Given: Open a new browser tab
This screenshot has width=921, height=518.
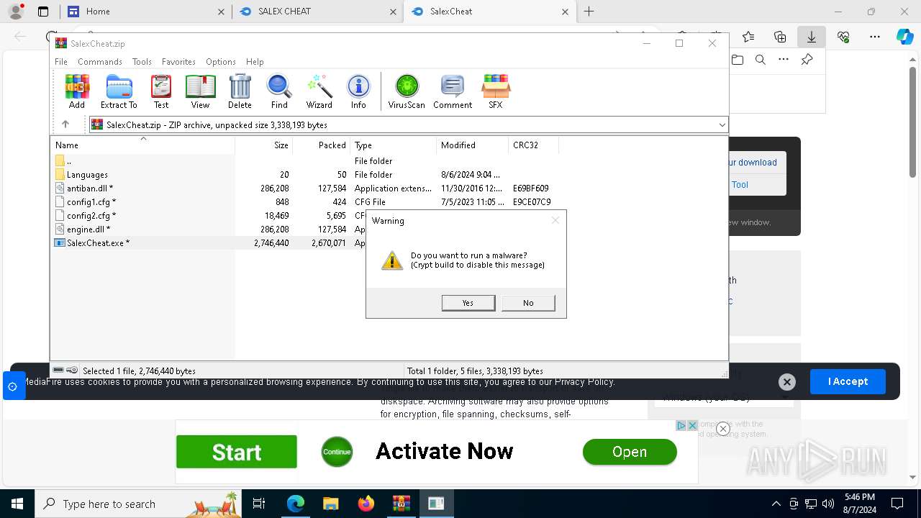Looking at the screenshot, I should [x=589, y=12].
